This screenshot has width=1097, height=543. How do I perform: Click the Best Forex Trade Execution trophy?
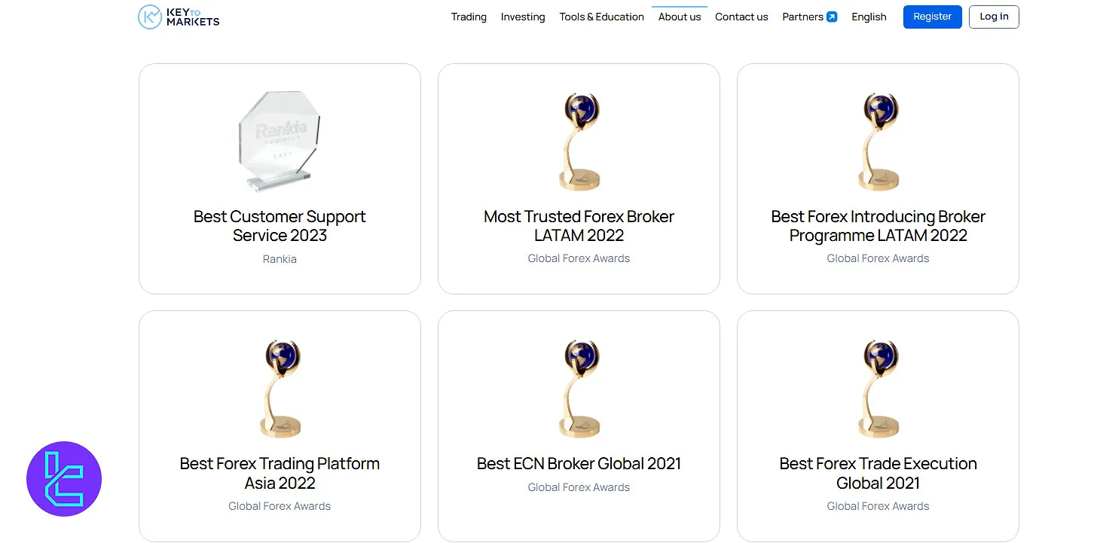(878, 389)
